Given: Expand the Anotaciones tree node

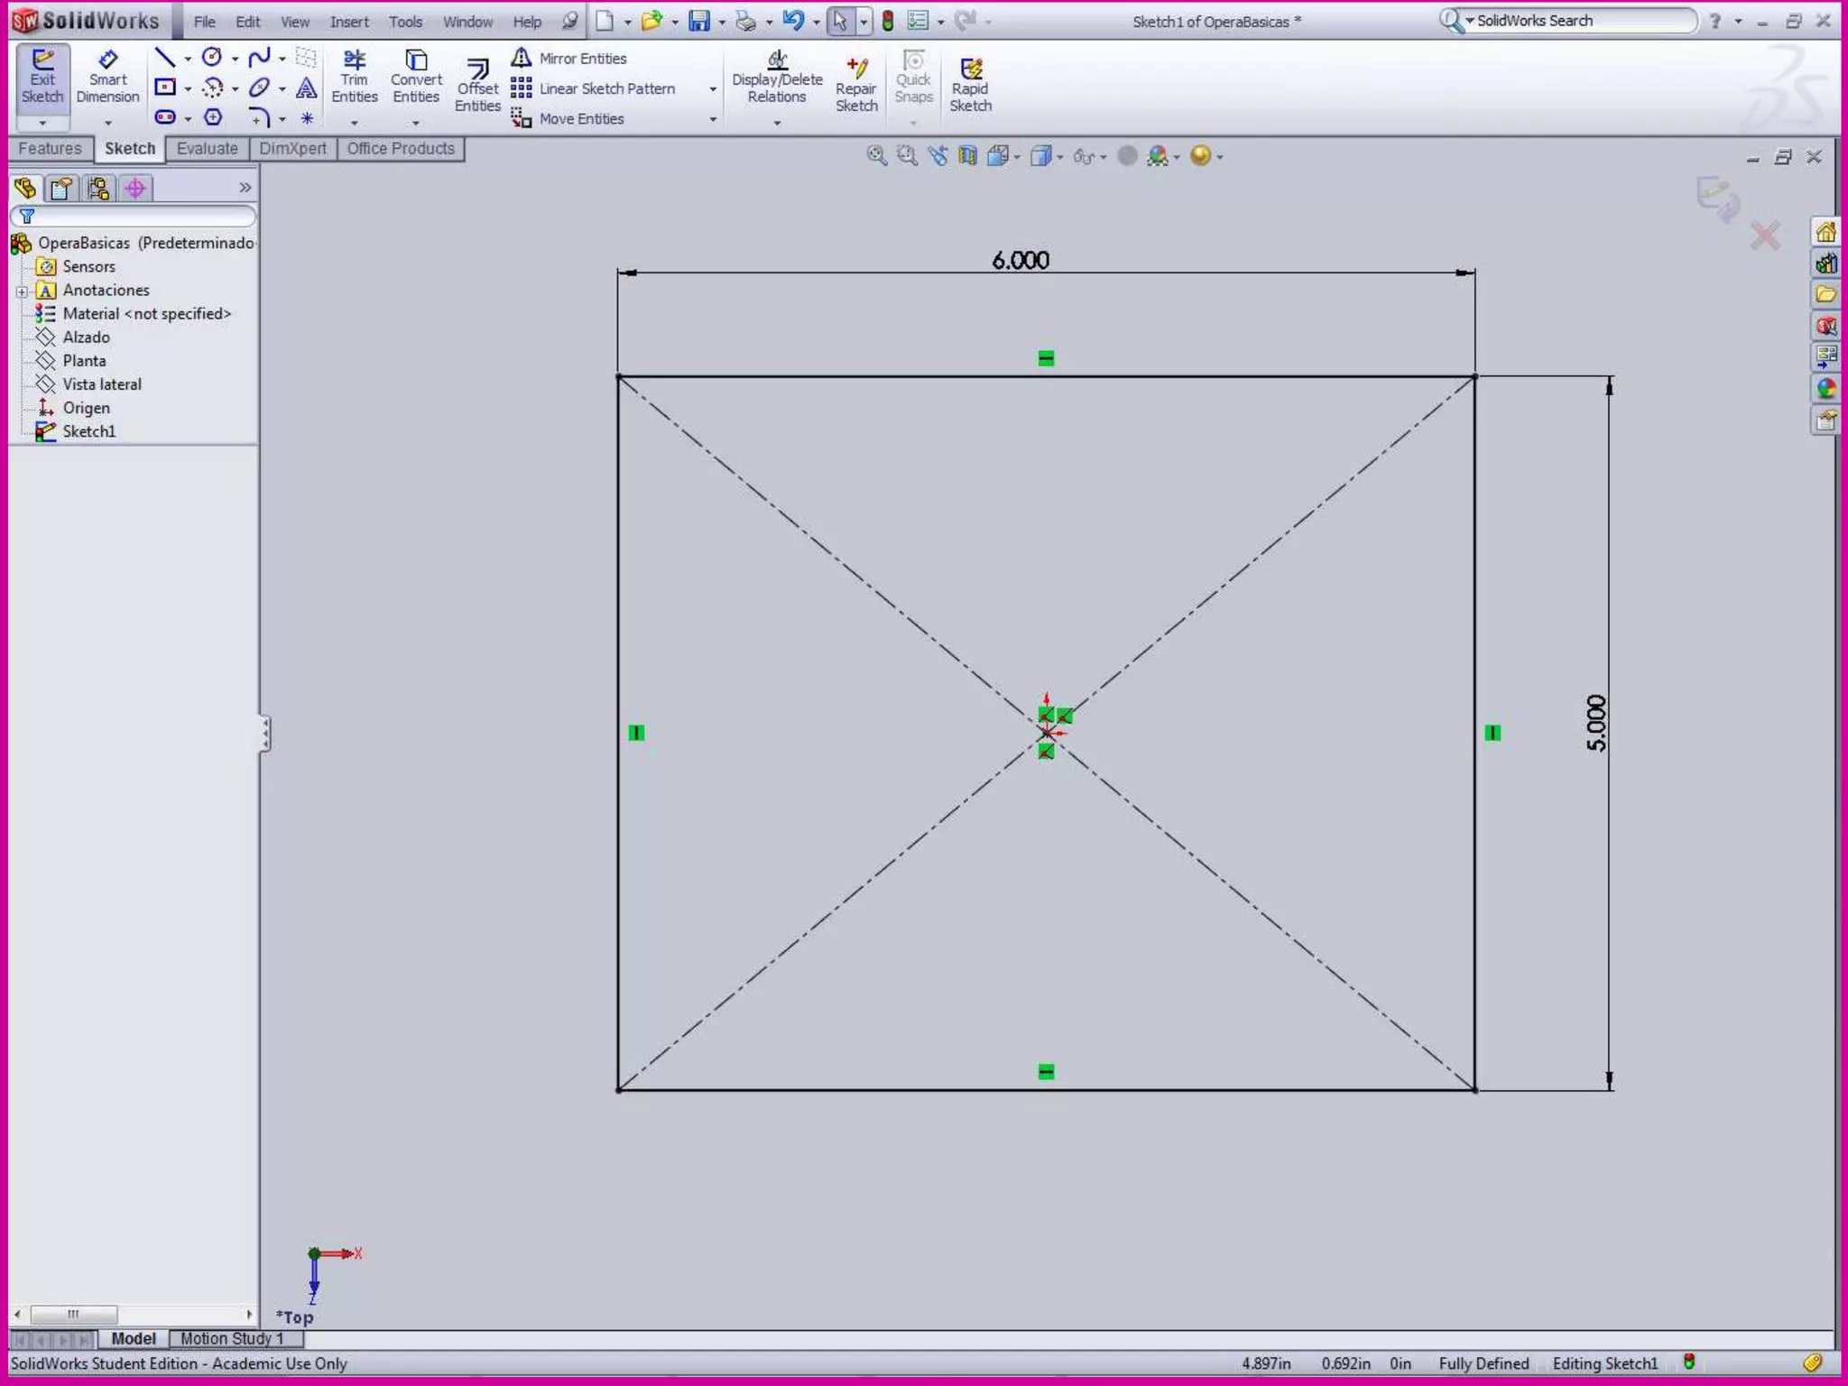Looking at the screenshot, I should coord(22,291).
